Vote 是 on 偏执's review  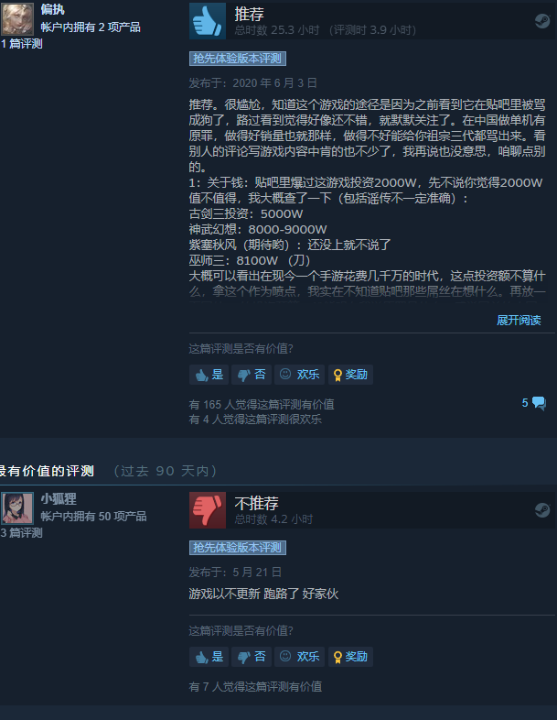[x=209, y=375]
